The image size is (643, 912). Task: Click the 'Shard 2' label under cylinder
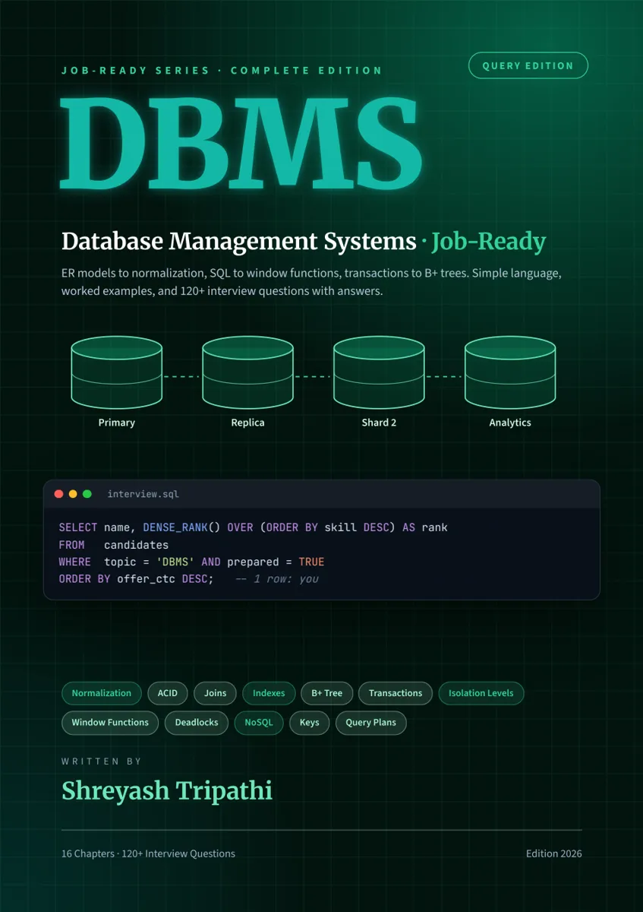click(x=379, y=423)
